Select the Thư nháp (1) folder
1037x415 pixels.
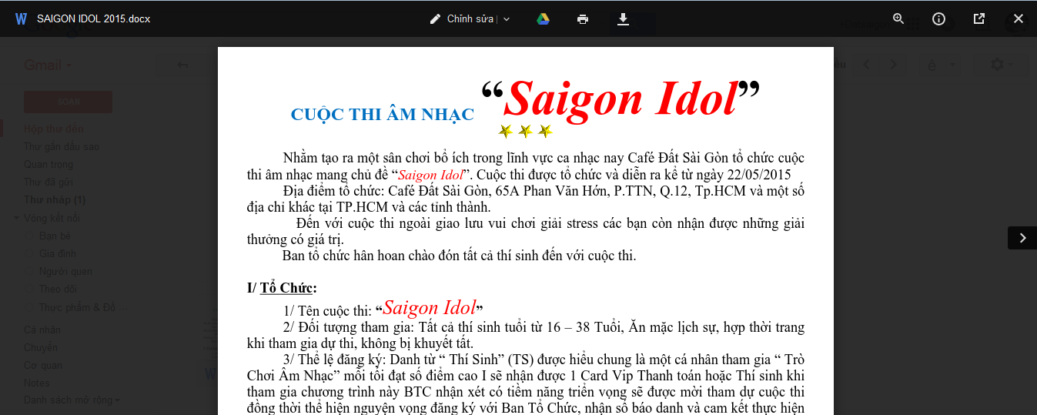(x=54, y=200)
